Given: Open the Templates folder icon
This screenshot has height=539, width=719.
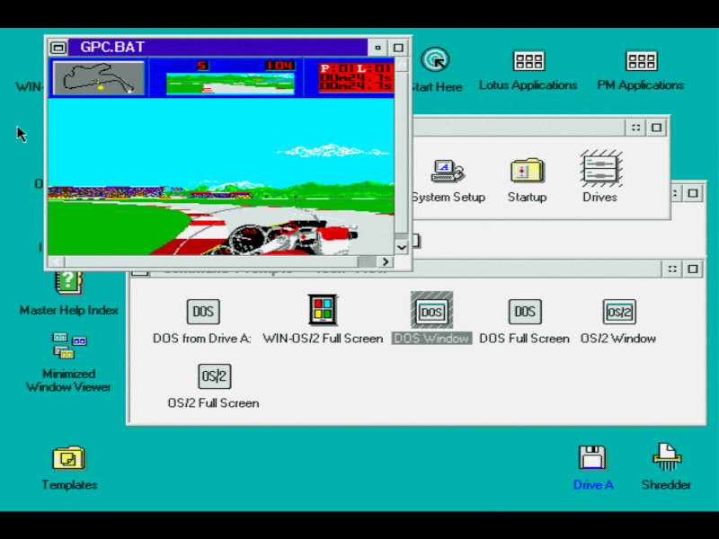Looking at the screenshot, I should point(69,458).
